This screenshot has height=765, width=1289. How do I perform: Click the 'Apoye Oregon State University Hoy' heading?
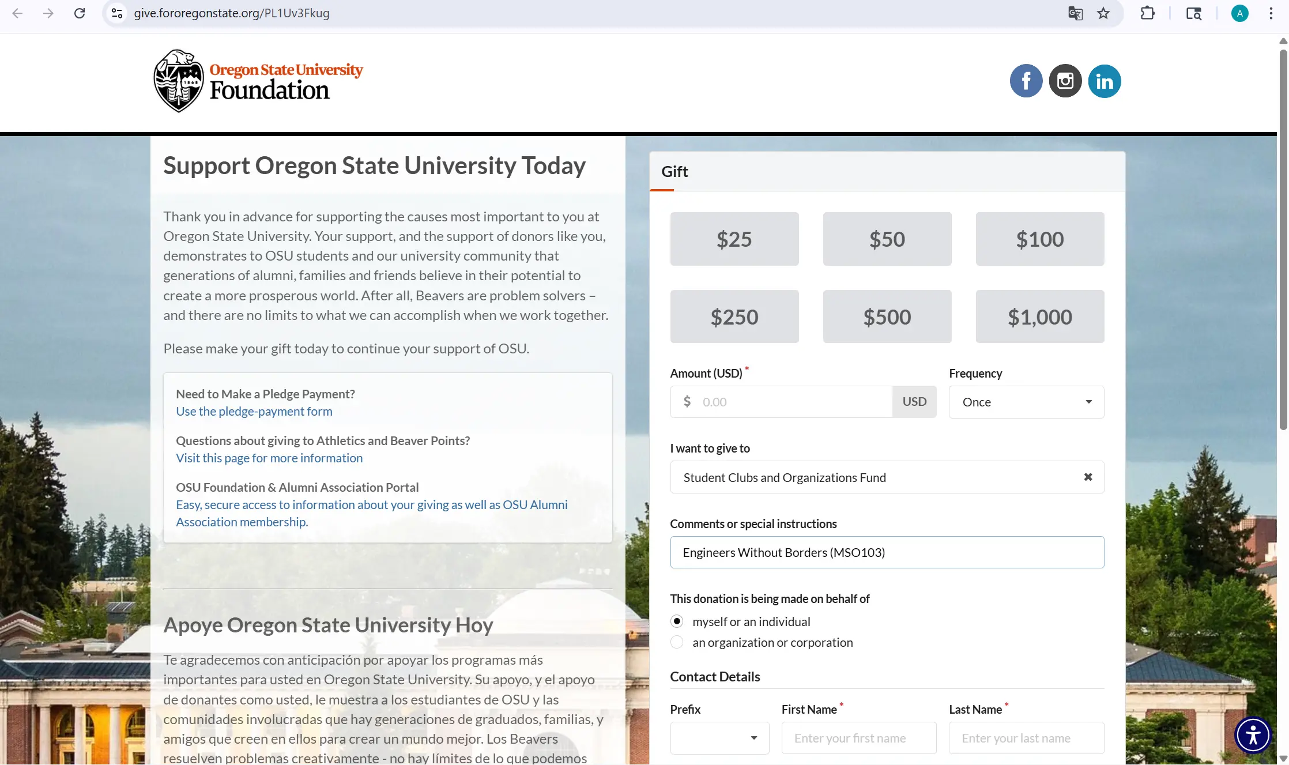click(328, 625)
